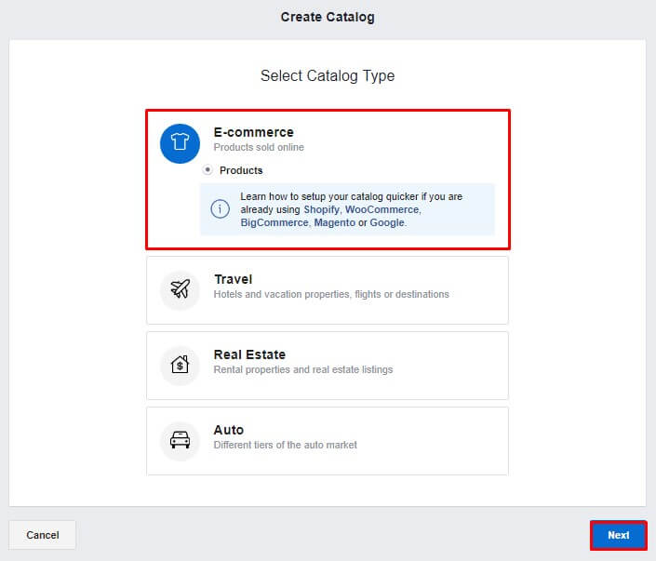Open the BigCommerce setup link
This screenshot has width=656, height=561.
pos(274,222)
